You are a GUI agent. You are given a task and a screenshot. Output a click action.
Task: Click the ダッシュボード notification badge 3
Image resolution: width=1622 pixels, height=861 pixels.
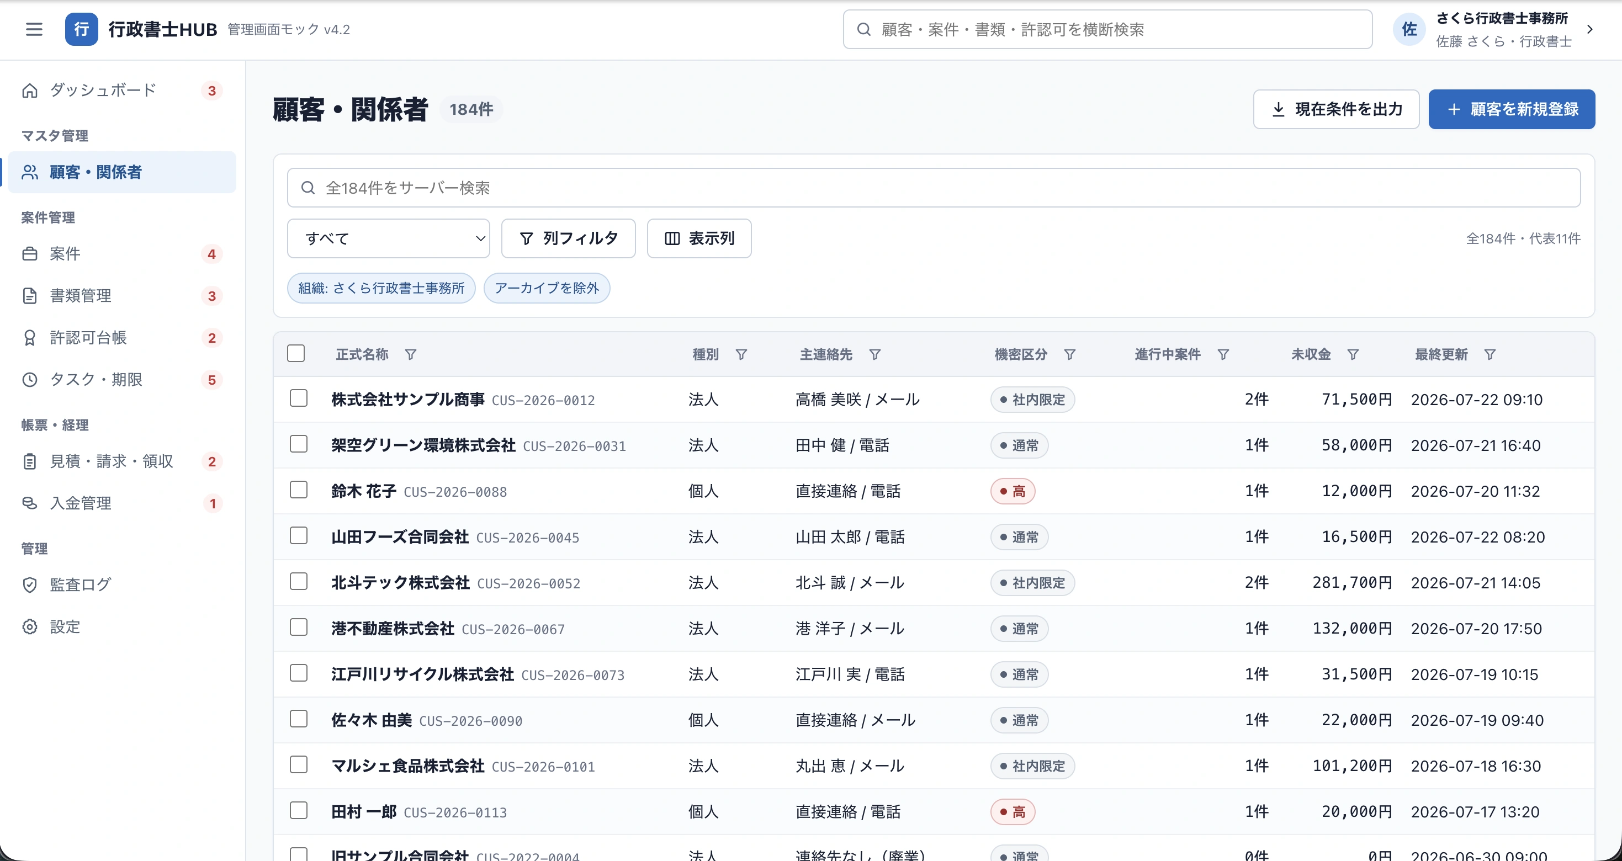211,91
